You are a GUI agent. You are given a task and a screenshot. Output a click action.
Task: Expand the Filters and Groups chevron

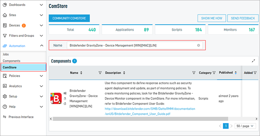click(42, 36)
